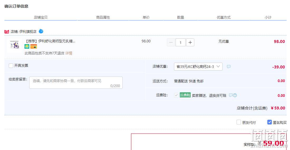Open the 店铺优惠 dropdown 省39元
This screenshot has height=150, width=290.
[x=198, y=67]
